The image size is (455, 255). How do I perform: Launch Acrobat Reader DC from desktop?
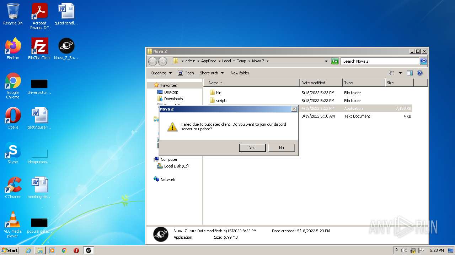pyautogui.click(x=39, y=16)
